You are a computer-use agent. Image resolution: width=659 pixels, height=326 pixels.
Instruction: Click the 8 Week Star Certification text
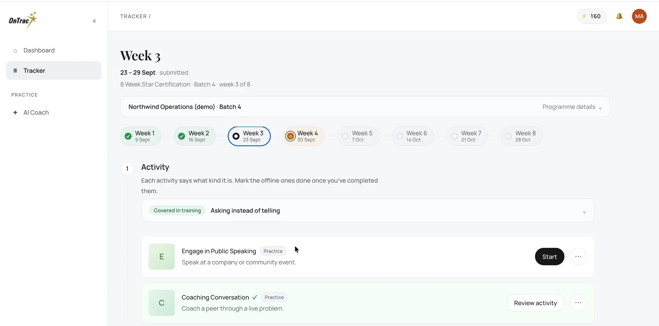click(155, 84)
